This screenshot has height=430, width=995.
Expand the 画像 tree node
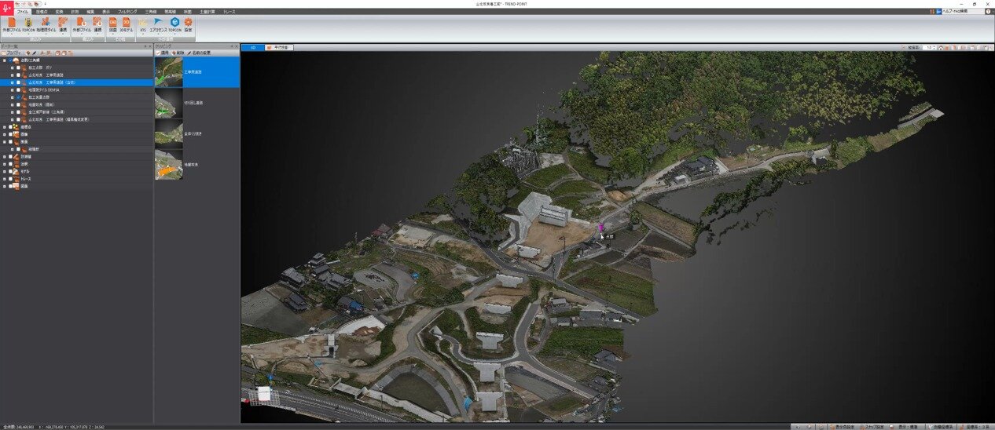coord(5,134)
